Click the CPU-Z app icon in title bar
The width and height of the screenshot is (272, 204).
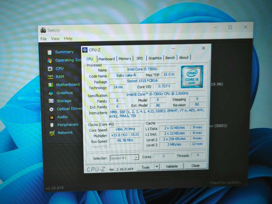click(x=85, y=50)
